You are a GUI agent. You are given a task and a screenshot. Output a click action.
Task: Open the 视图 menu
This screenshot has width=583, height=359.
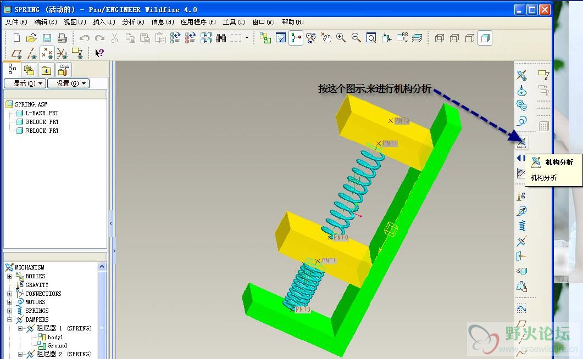75,23
